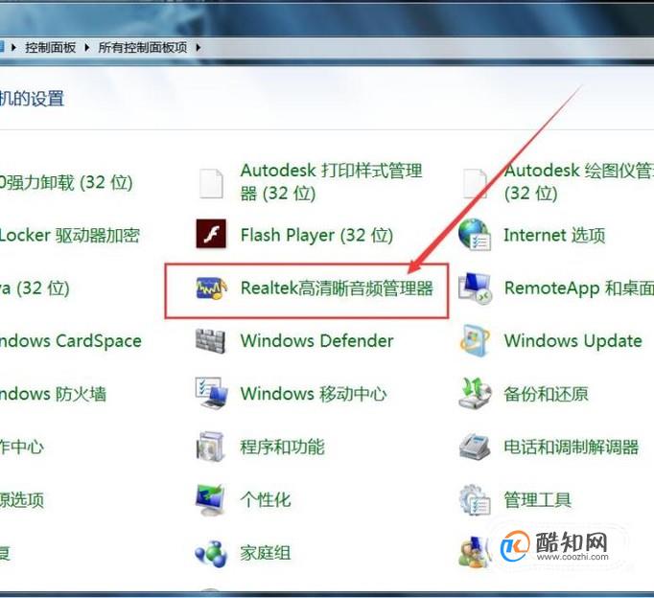The width and height of the screenshot is (654, 598).
Task: Open the Locker 驱动器加密 link
Action: 70,236
